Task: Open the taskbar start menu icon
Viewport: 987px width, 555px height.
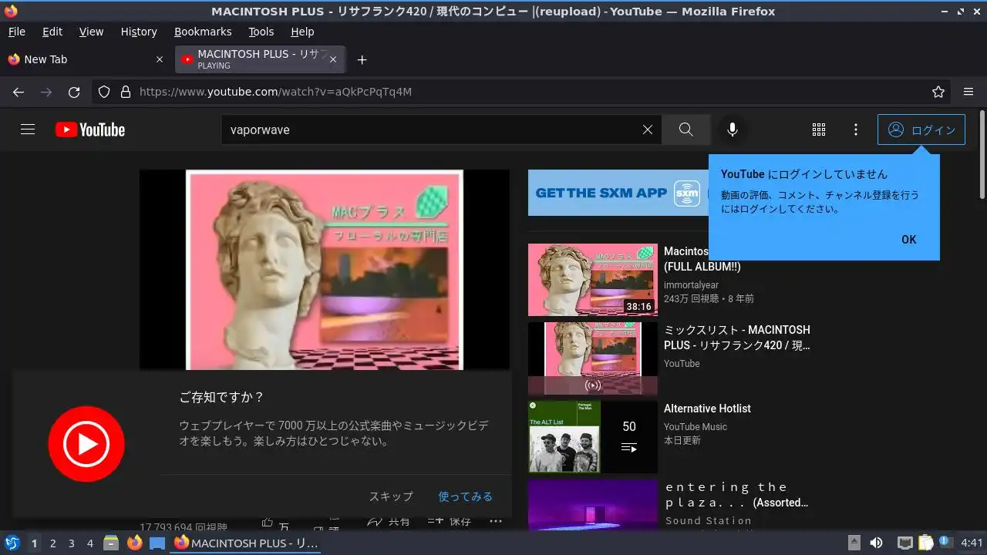Action: (x=12, y=543)
